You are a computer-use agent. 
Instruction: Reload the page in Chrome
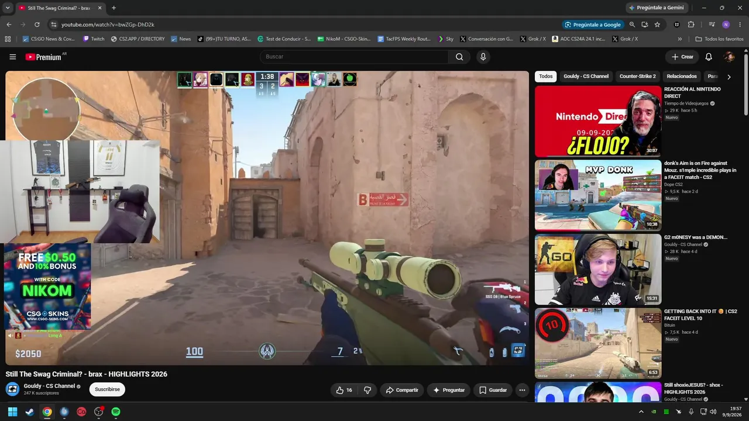click(x=37, y=25)
